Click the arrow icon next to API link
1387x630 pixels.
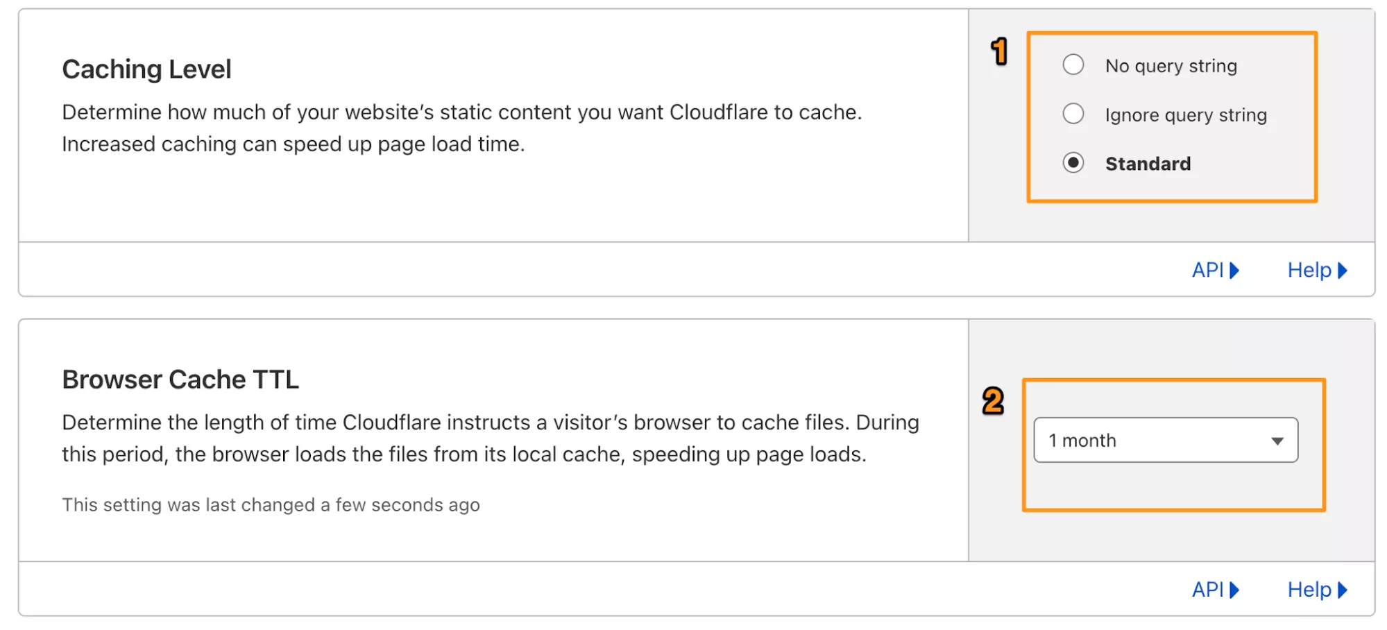[x=1234, y=270]
